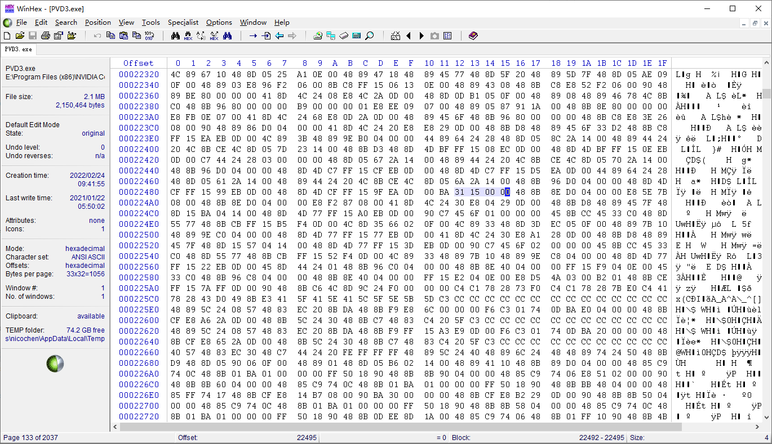
Task: Open Disk via the disk drive icon
Action: (x=318, y=35)
